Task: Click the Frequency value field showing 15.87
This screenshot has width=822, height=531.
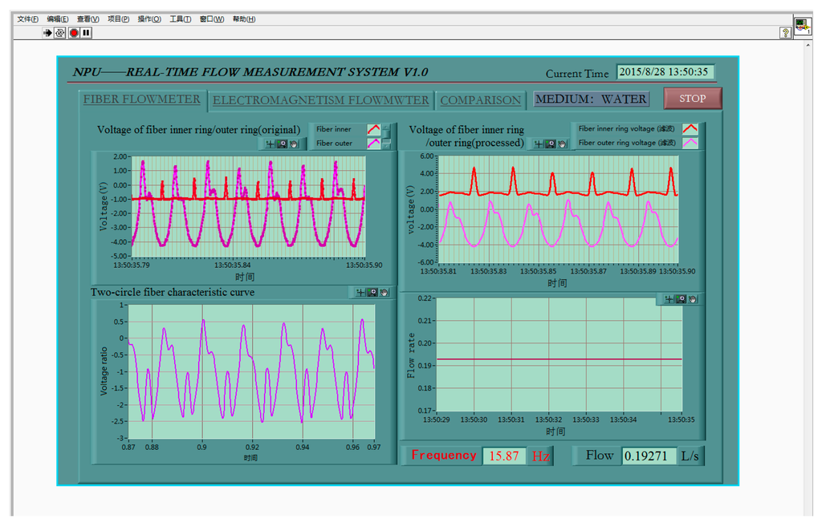Action: (x=504, y=456)
